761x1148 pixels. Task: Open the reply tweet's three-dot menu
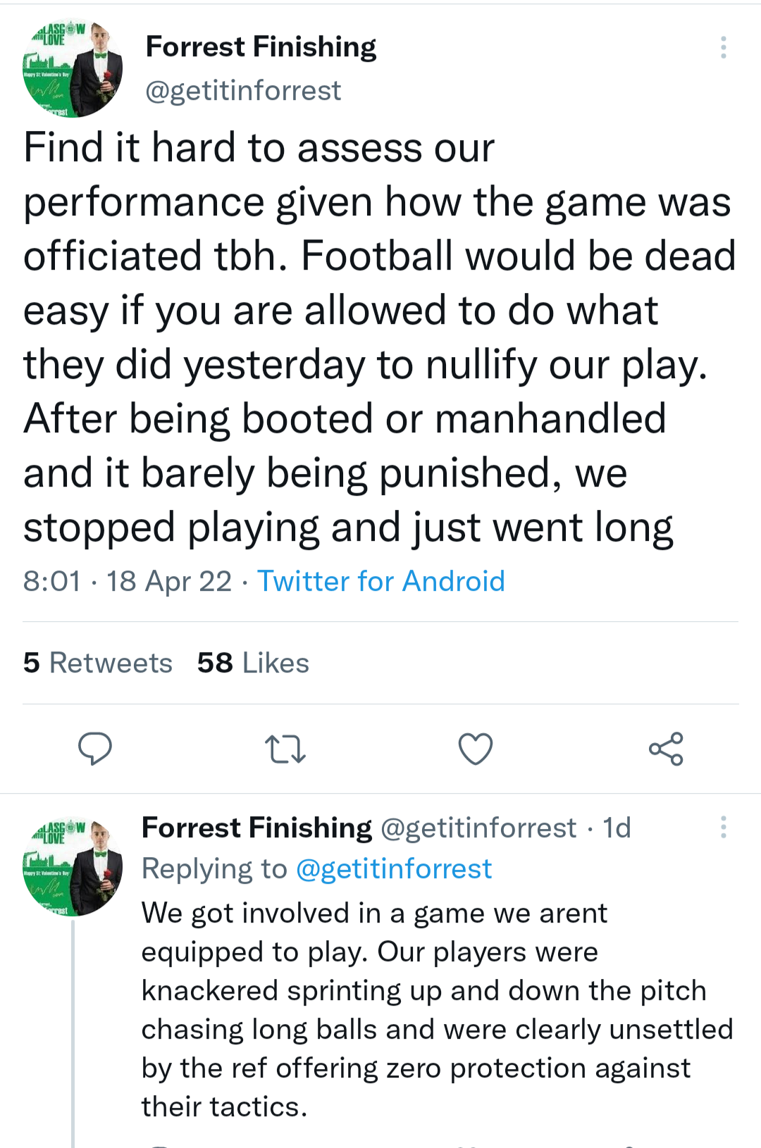coord(723,828)
